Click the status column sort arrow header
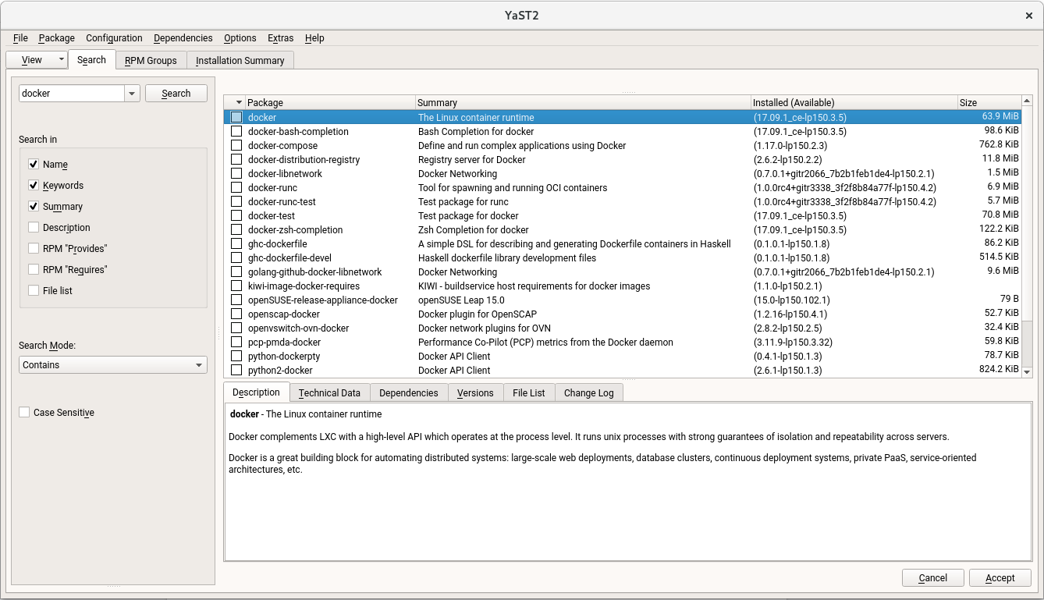 click(235, 102)
